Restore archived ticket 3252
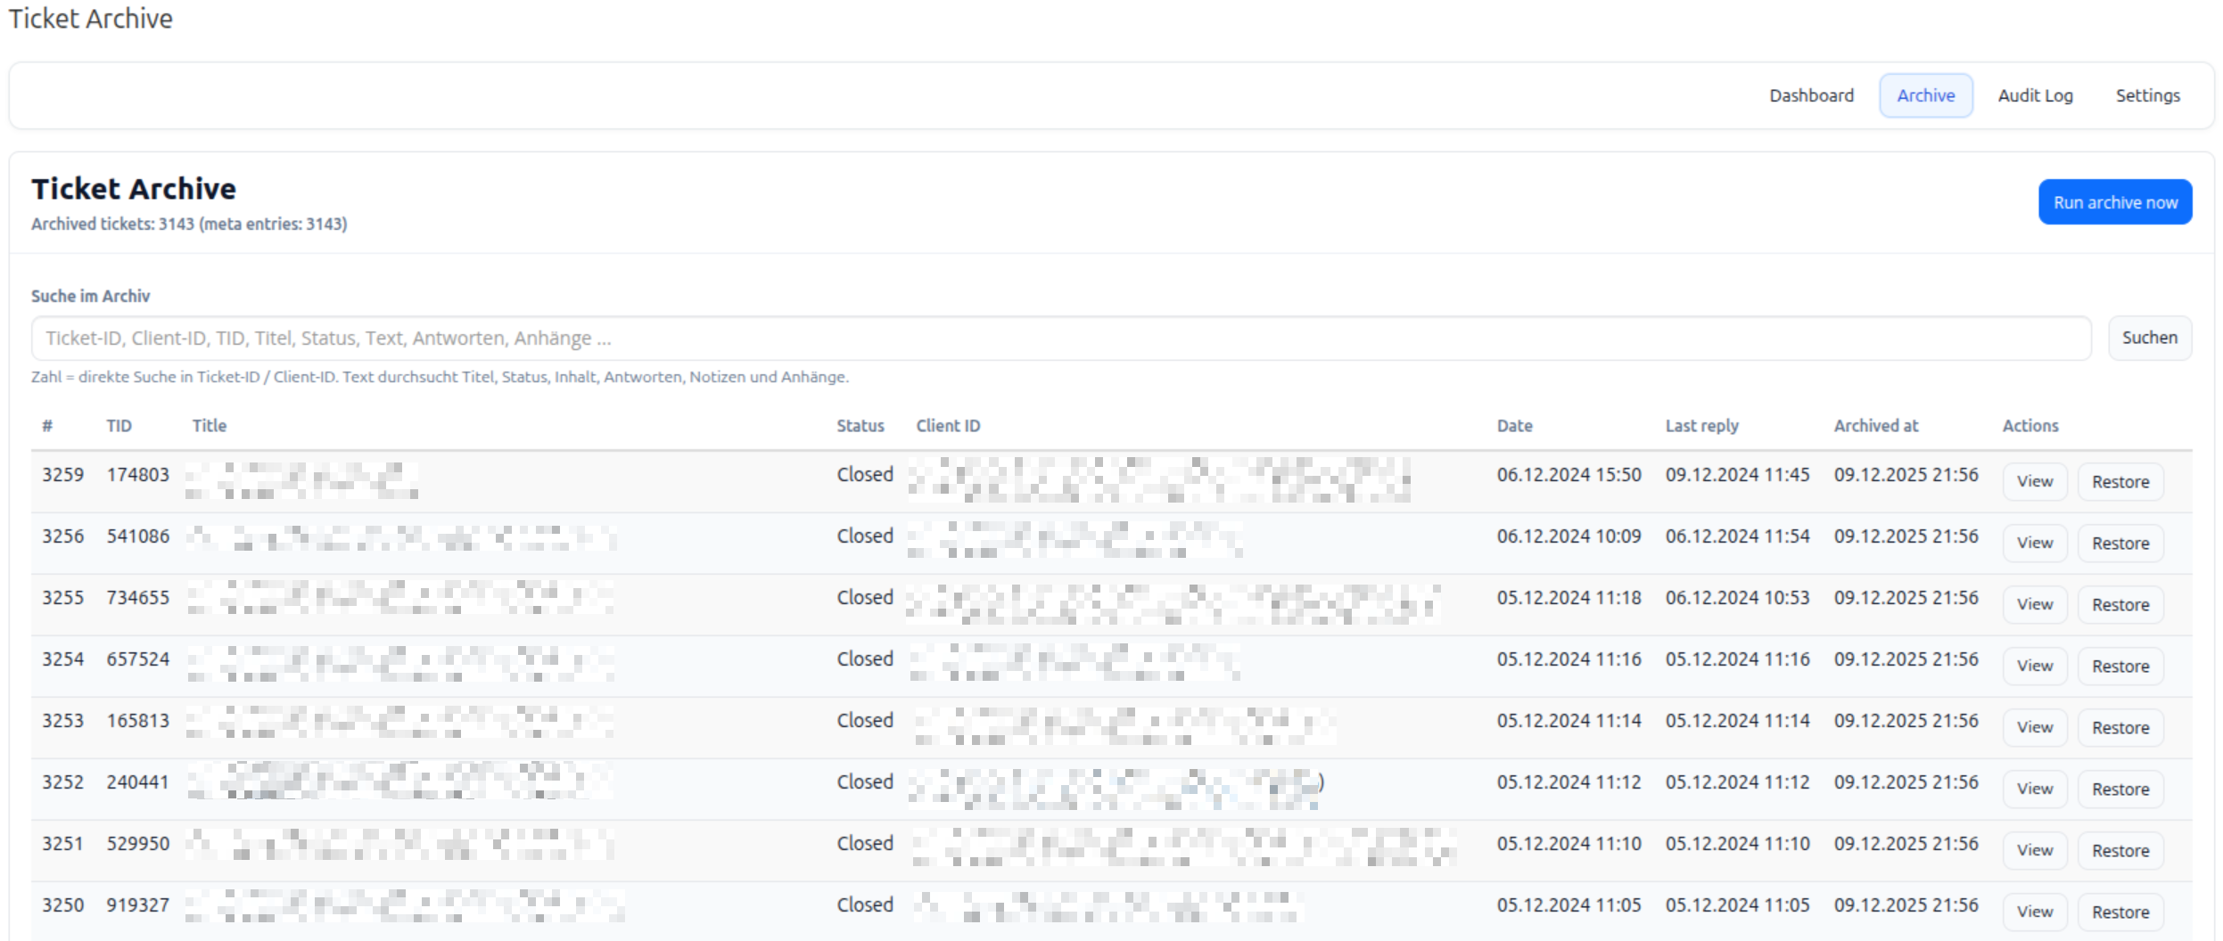The width and height of the screenshot is (2223, 941). click(2120, 790)
